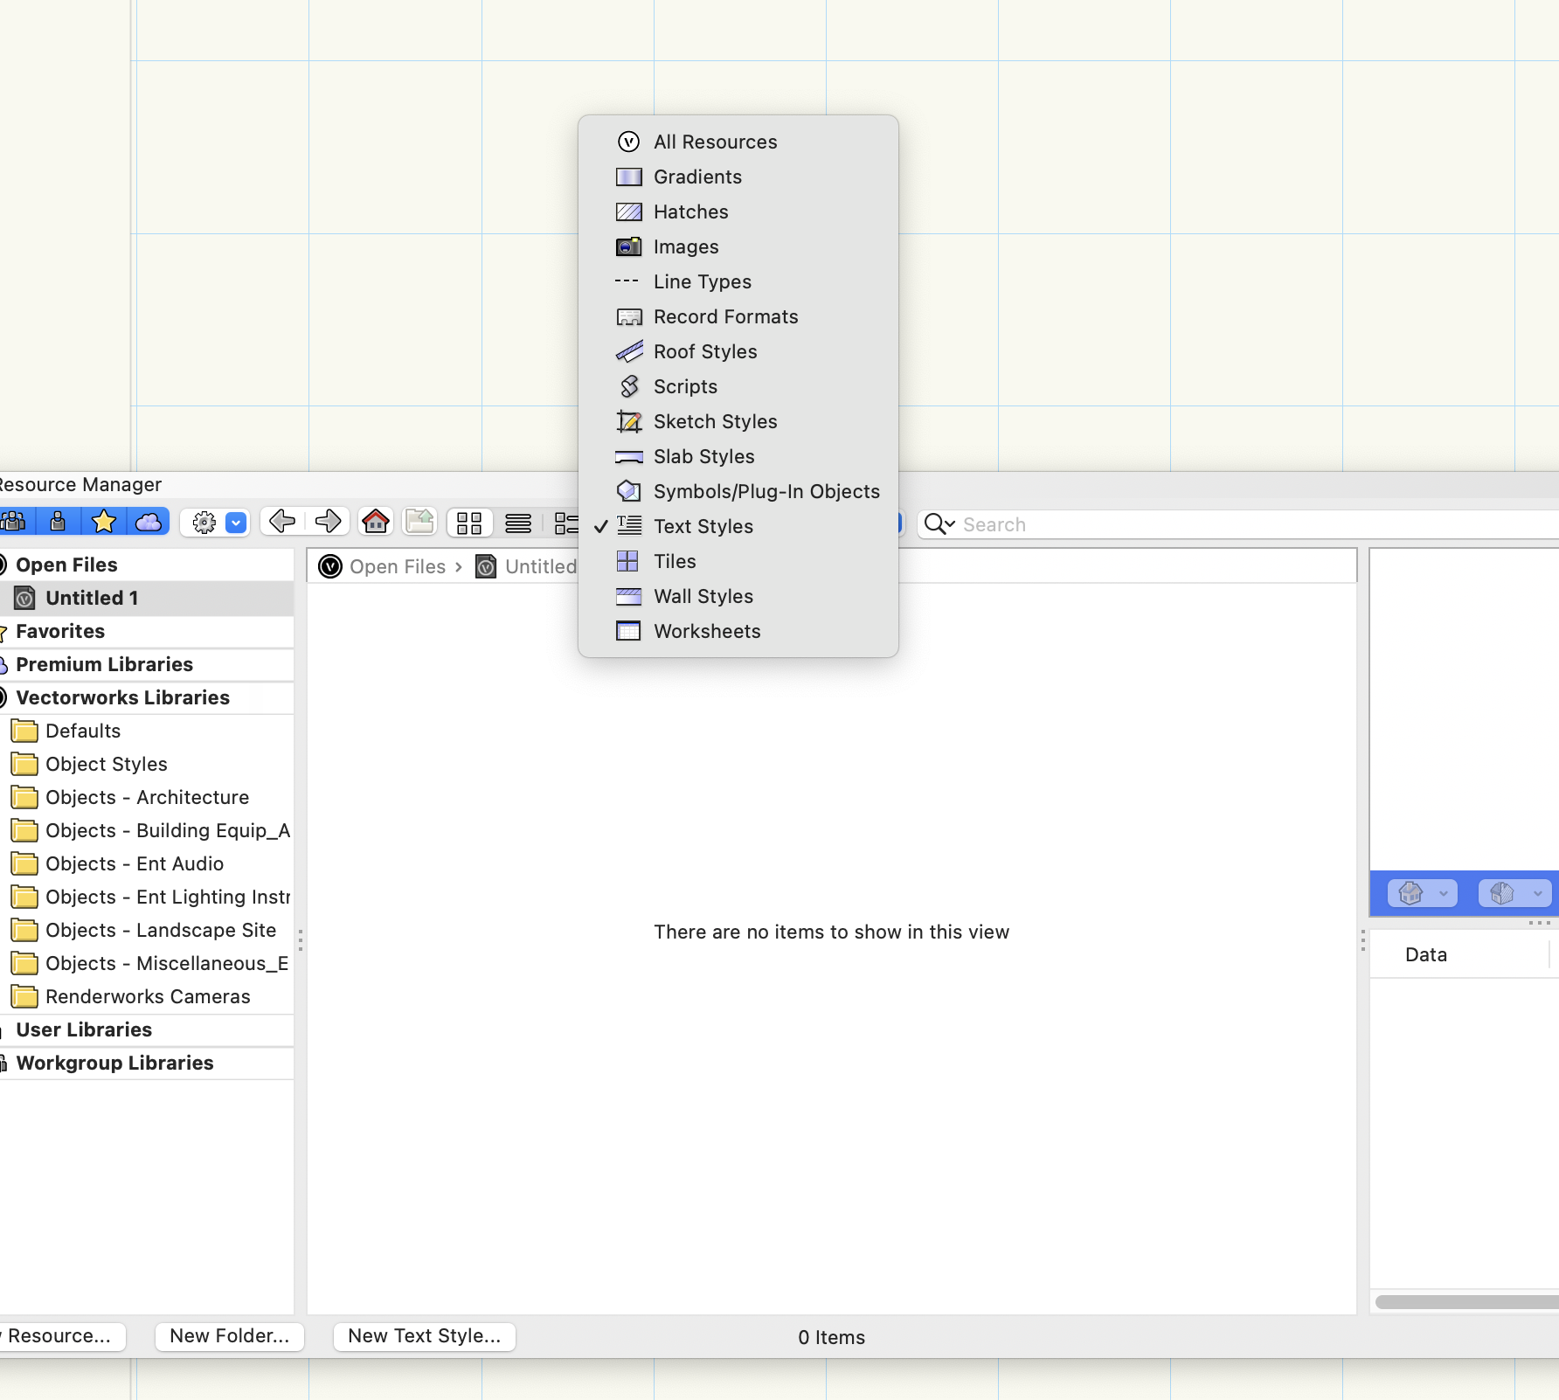Open the settings gear dropdown chevron
The image size is (1559, 1400).
(234, 522)
